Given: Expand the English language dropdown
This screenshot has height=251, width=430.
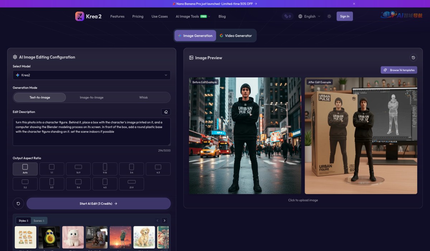Looking at the screenshot, I should (x=309, y=16).
